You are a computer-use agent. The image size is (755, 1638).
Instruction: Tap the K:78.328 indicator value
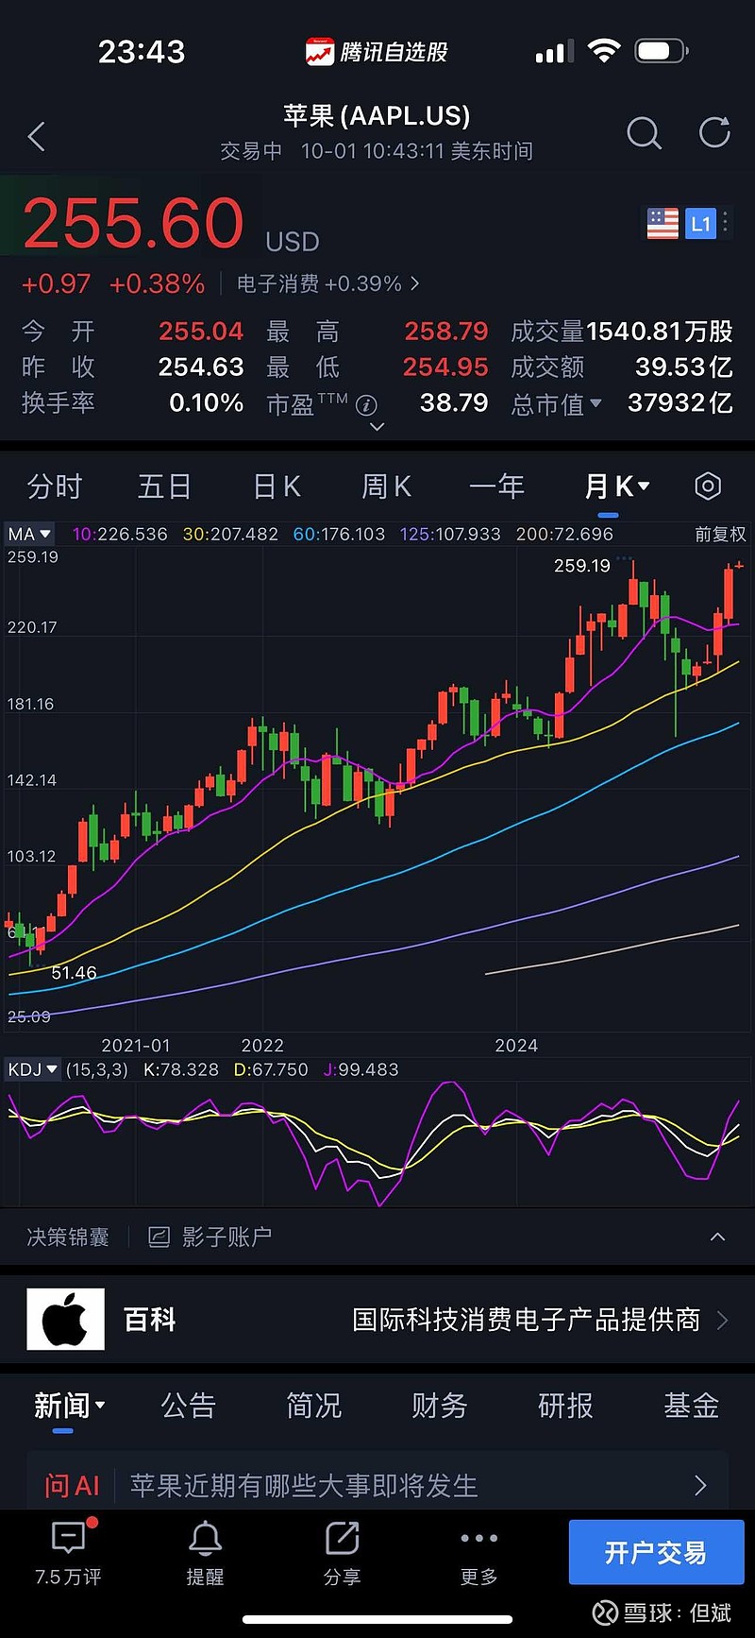[x=180, y=1069]
